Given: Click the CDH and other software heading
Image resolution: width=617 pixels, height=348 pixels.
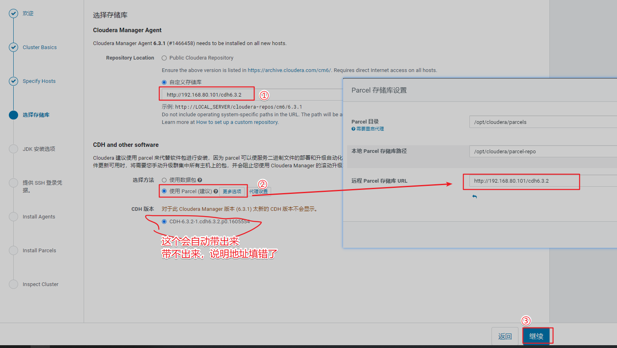Looking at the screenshot, I should point(126,145).
